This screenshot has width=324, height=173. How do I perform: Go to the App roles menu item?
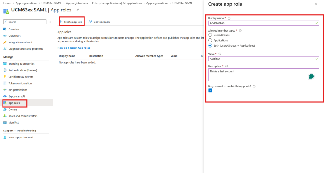(14, 103)
